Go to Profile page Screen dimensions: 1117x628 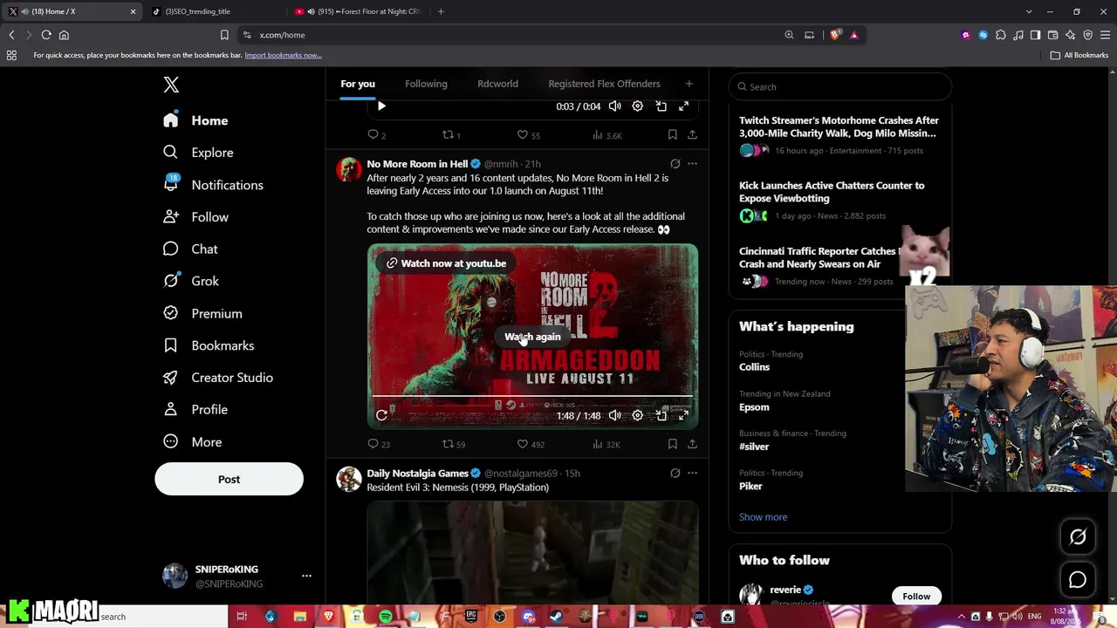[195, 410]
